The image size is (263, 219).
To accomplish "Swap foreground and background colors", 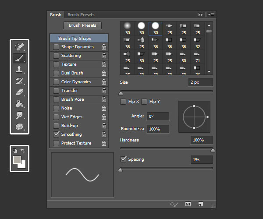I will tap(23, 151).
